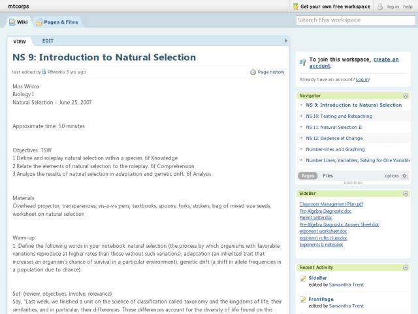Click in the Search this workspace field
This screenshot has height=314, width=418.
tap(355, 20)
